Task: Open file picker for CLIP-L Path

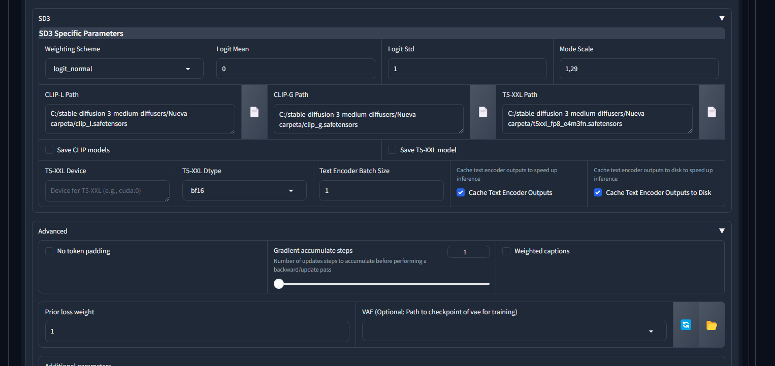Action: click(254, 112)
